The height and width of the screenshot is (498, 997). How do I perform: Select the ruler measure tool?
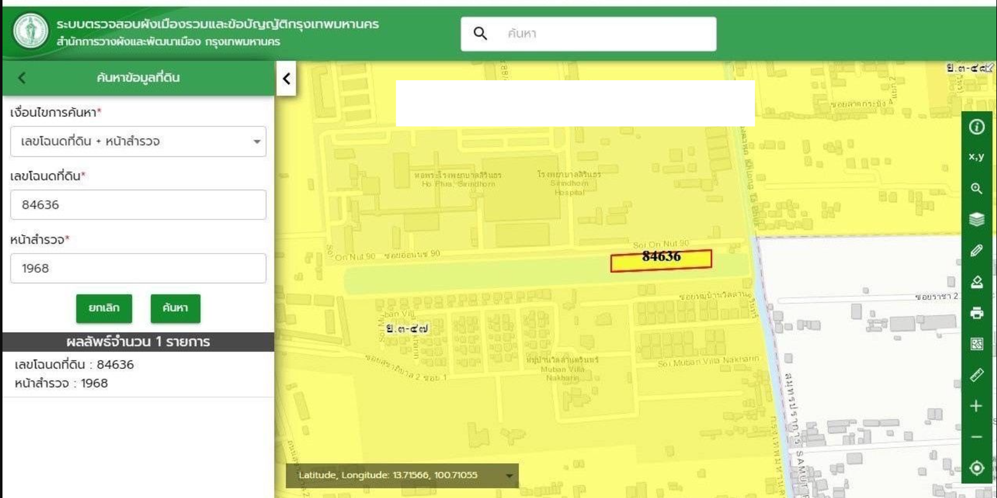(977, 375)
